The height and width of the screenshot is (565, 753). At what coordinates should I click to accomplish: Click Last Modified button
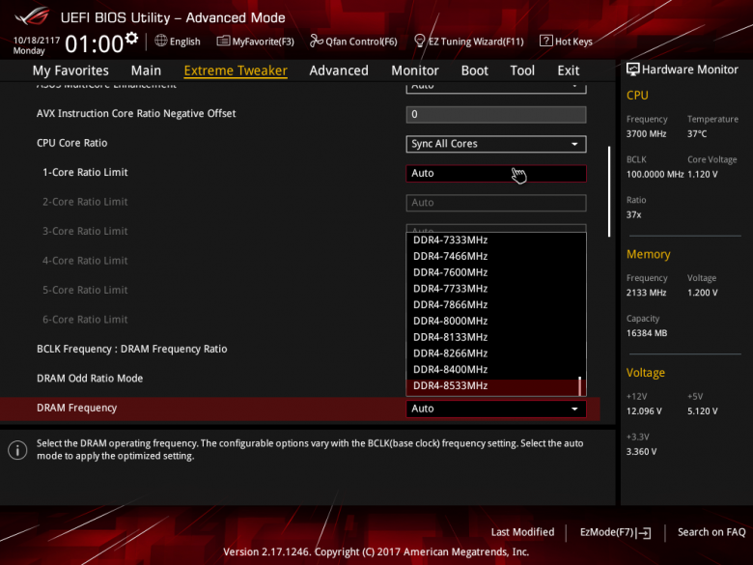(522, 532)
